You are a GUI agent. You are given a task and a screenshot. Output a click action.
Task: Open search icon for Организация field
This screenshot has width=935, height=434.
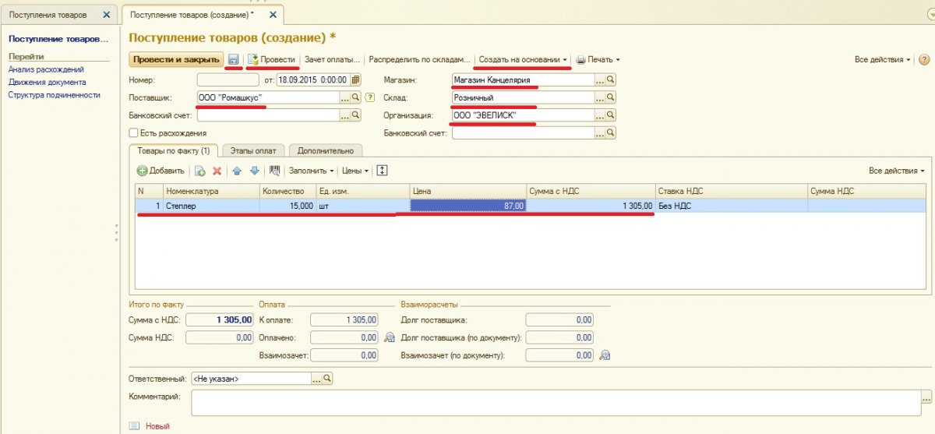[611, 115]
